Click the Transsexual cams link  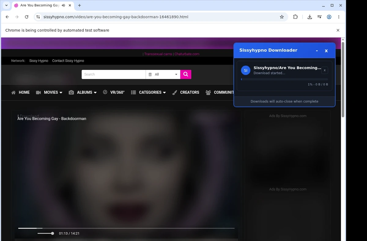point(158,54)
